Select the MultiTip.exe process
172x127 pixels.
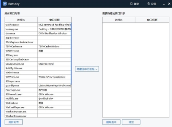[38, 98]
